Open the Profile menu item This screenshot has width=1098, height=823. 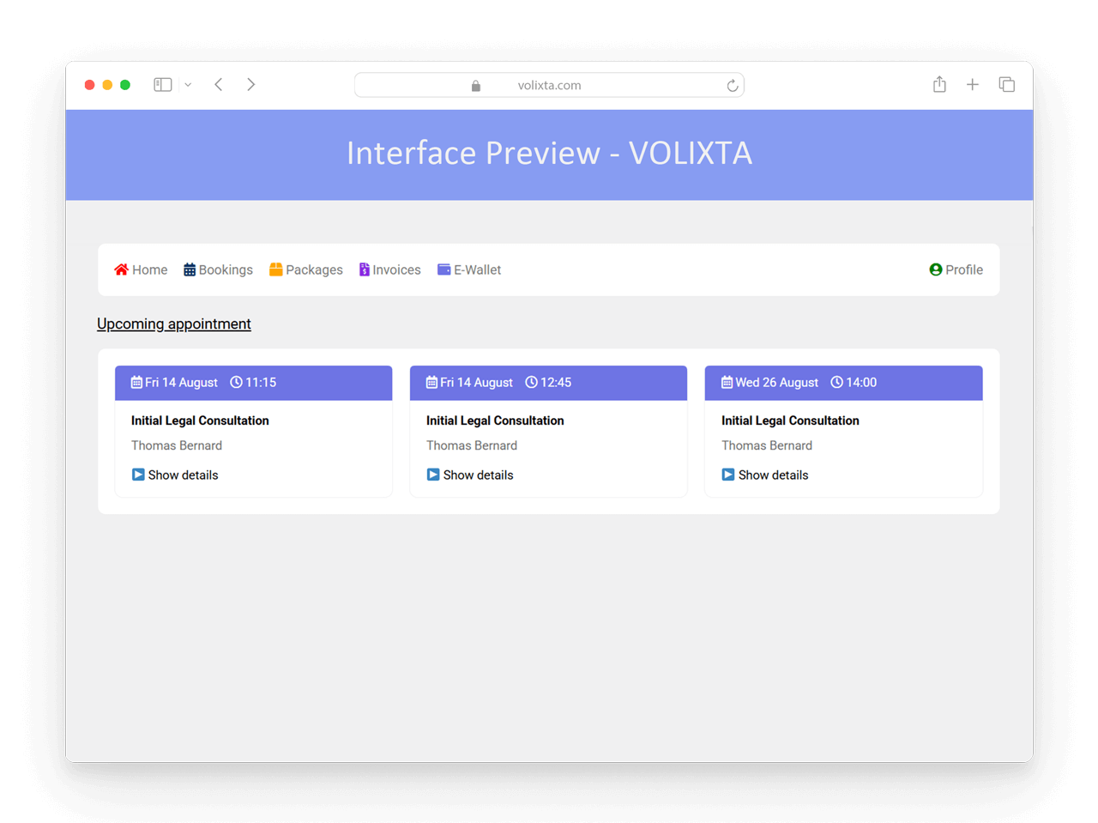tap(956, 269)
